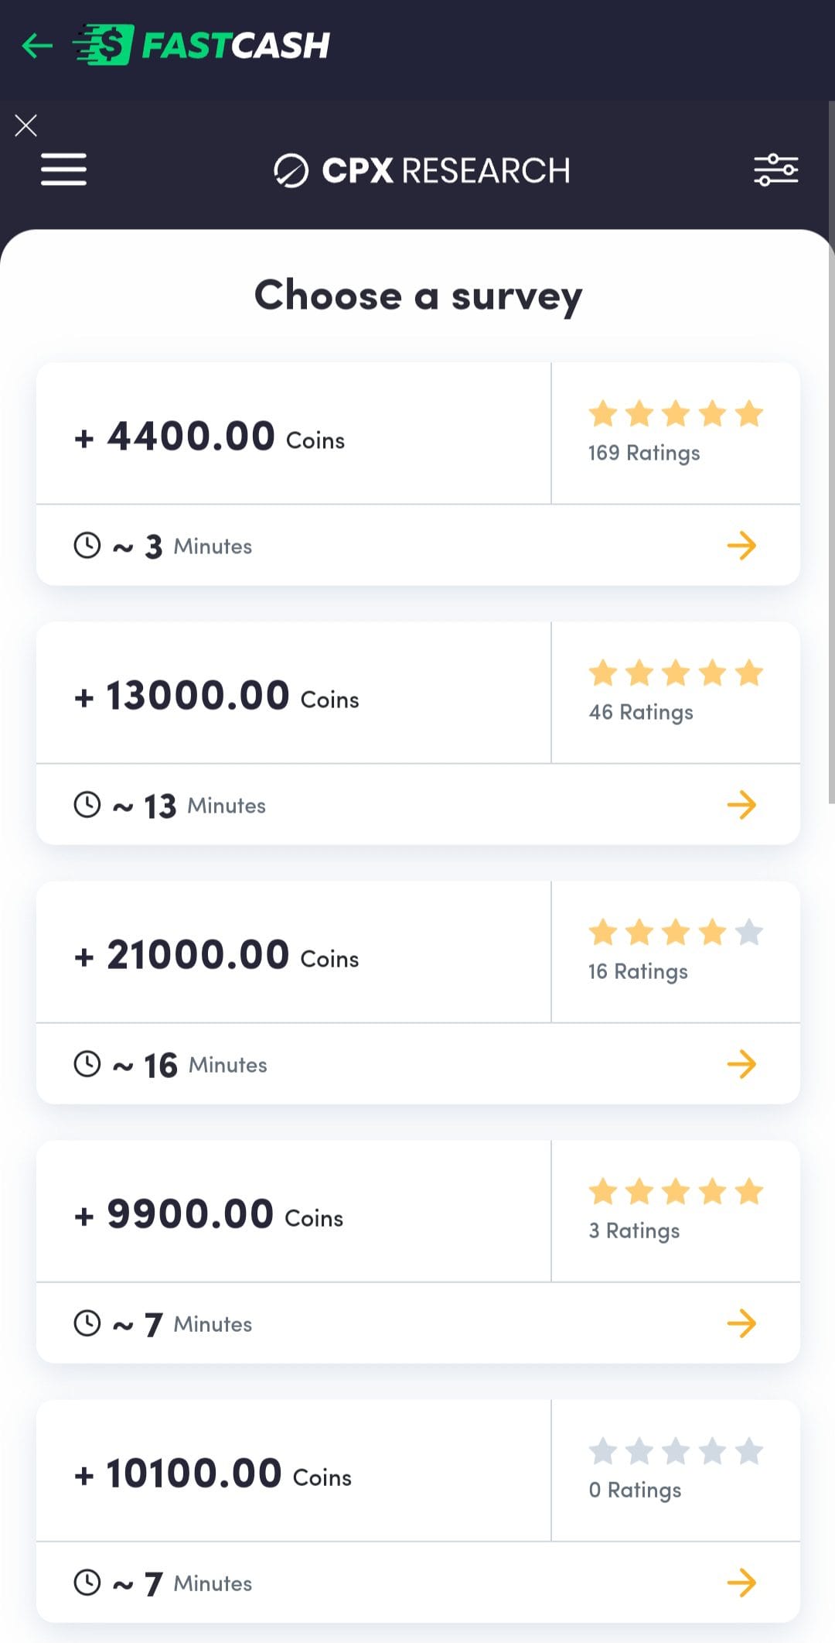
Task: Open the 4400.00 Coins survey arrow
Action: (741, 546)
